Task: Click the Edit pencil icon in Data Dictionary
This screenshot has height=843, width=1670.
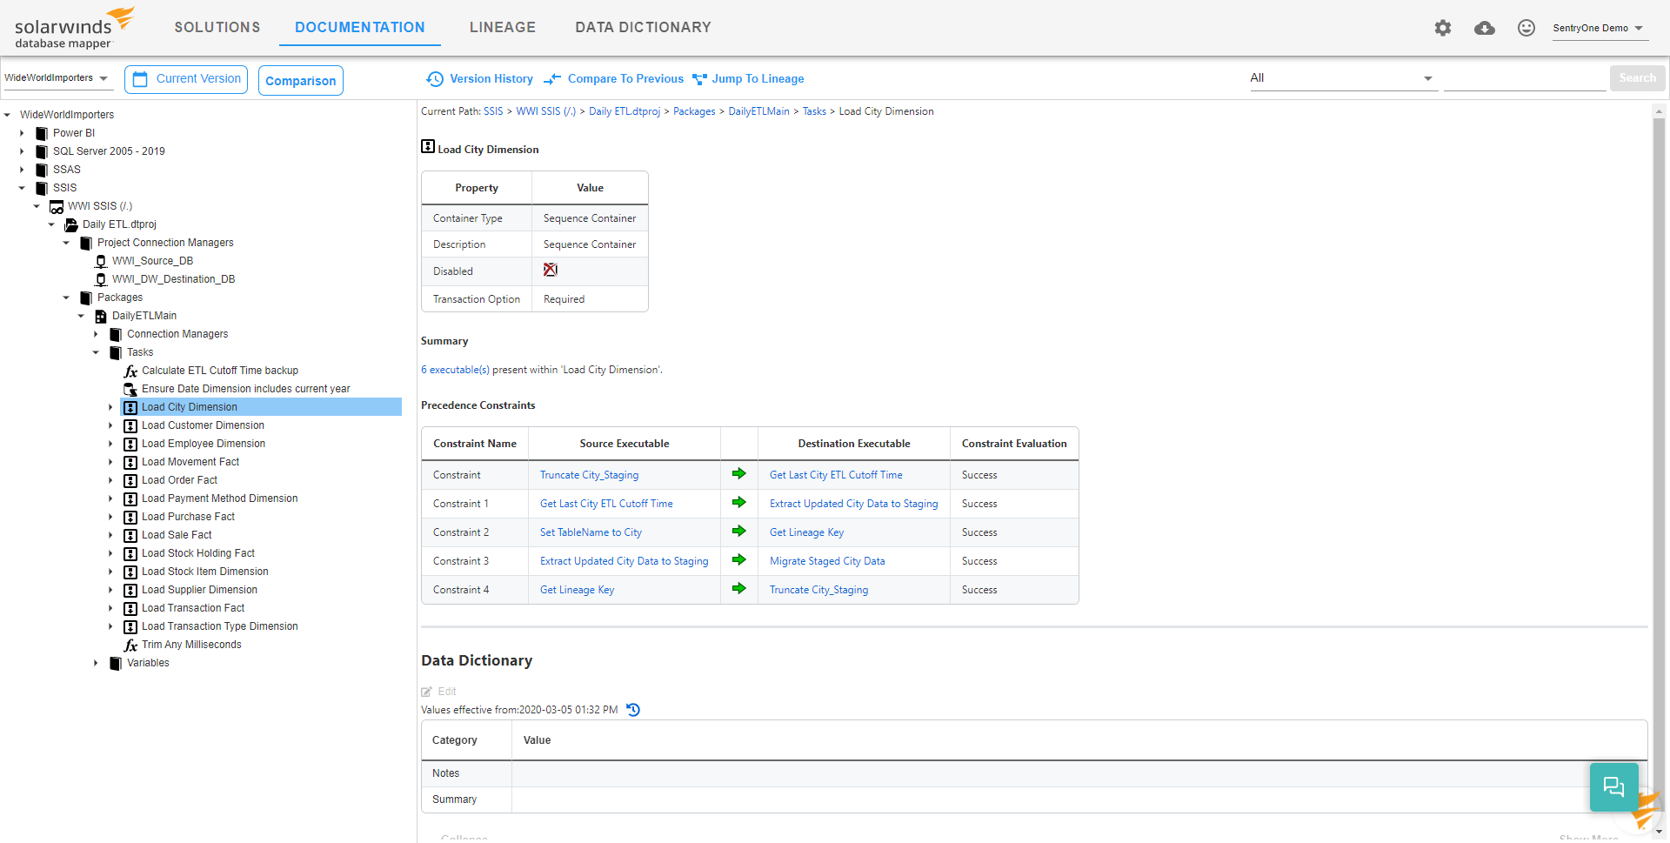Action: [x=426, y=692]
